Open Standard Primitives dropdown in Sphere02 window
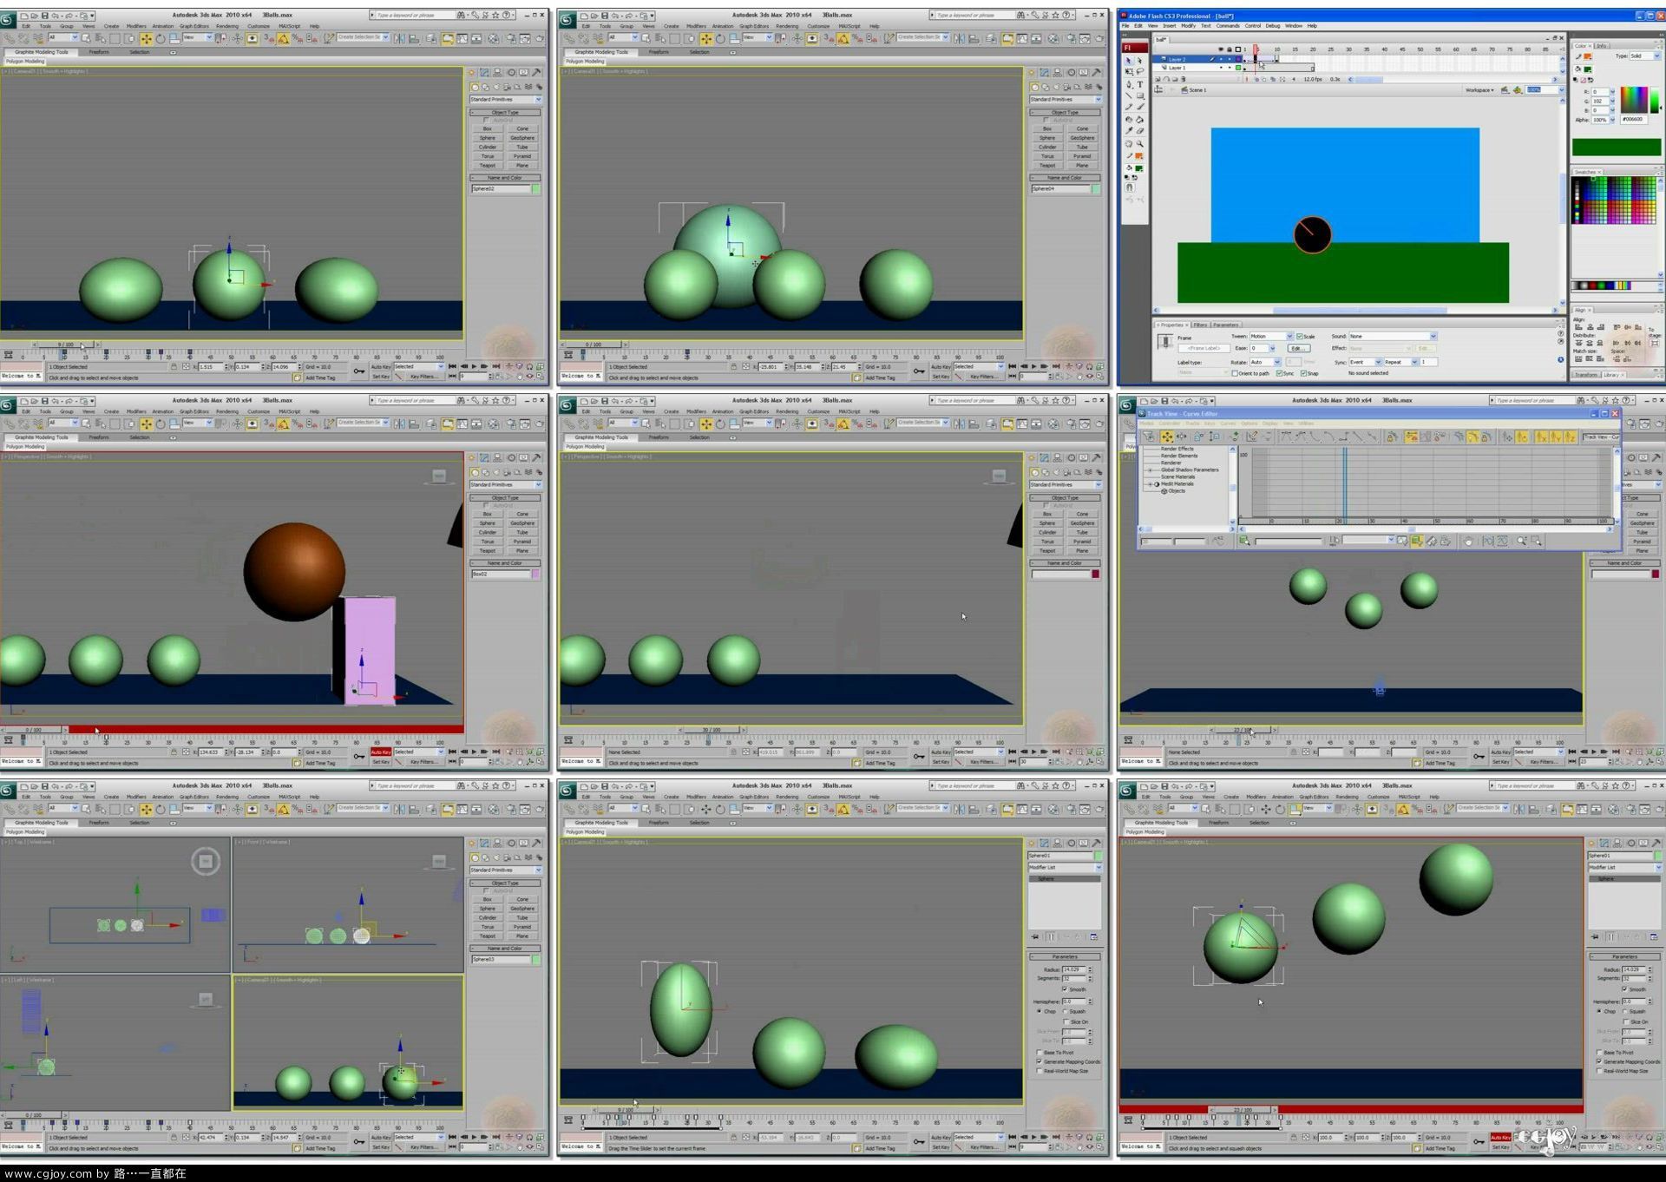The image size is (1666, 1182). [506, 99]
